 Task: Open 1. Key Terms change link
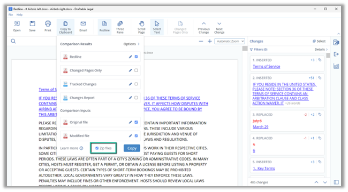pos(263,169)
